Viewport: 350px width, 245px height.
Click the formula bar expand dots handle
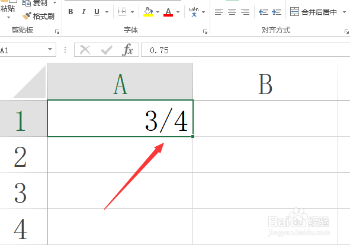tap(65, 50)
